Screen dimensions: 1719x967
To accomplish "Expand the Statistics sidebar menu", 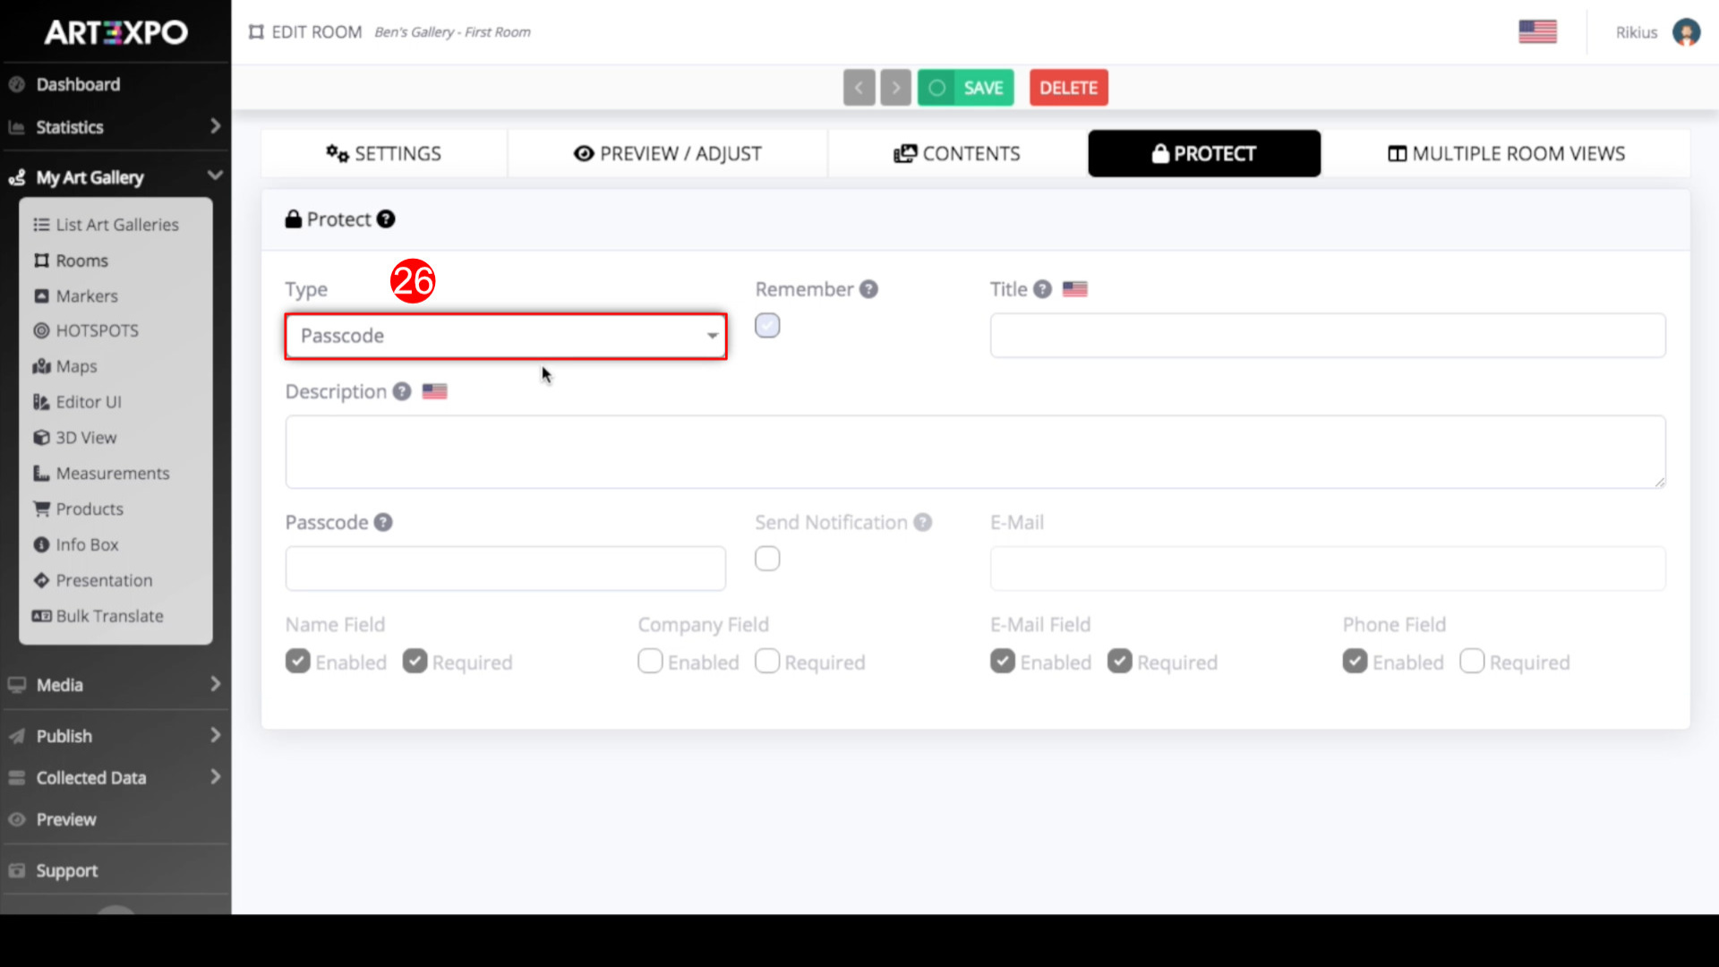I will click(115, 127).
